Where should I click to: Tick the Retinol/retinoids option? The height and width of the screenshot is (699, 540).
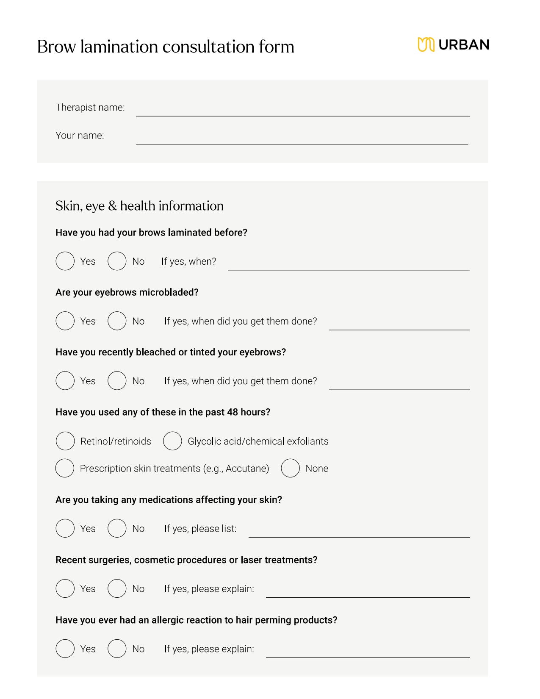(65, 441)
